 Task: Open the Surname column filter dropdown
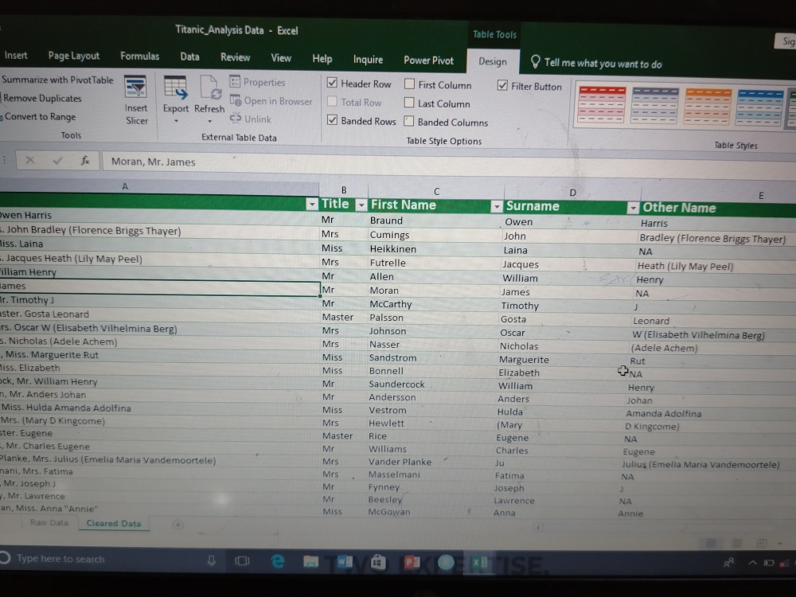coord(633,208)
